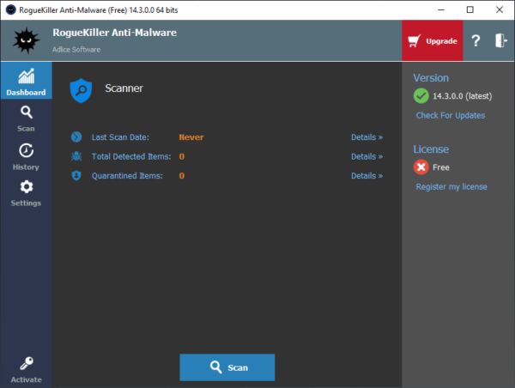Click the red Upgrade cart button

tap(433, 40)
